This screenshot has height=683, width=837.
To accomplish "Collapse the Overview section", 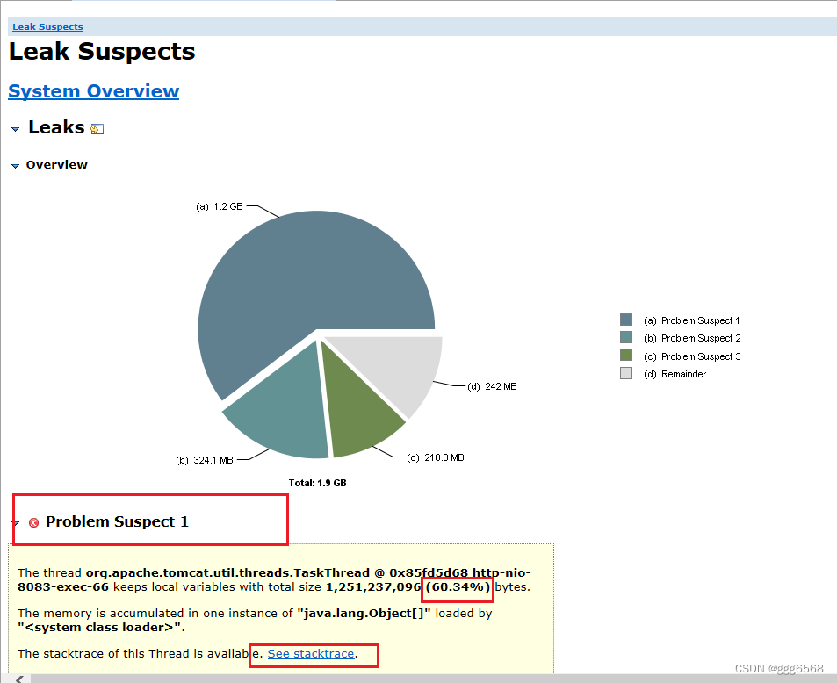I will pos(14,164).
